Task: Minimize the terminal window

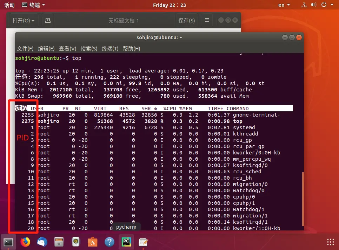Action: tap(285, 37)
